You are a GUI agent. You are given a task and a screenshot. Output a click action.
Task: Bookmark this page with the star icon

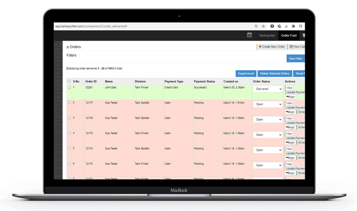tap(263, 26)
